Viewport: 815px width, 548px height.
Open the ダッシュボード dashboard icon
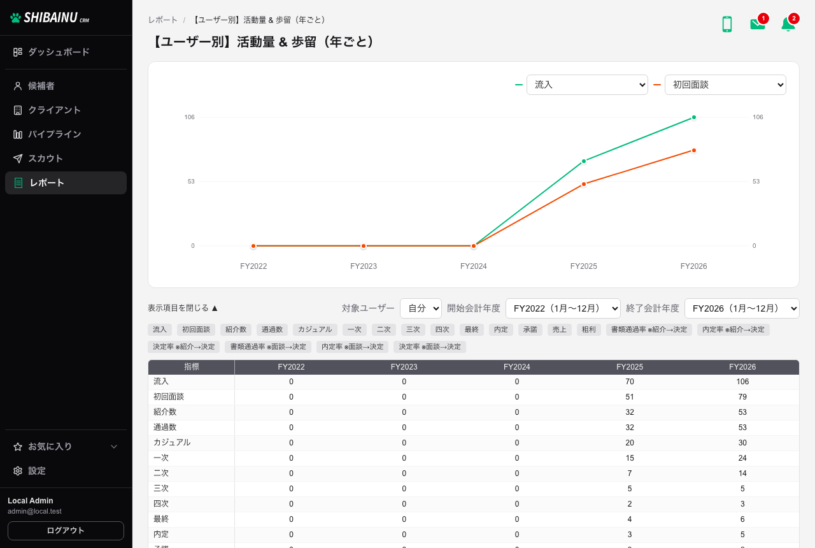[x=18, y=52]
